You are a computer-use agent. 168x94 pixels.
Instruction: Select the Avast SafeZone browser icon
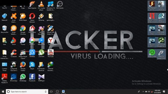pos(14,30)
